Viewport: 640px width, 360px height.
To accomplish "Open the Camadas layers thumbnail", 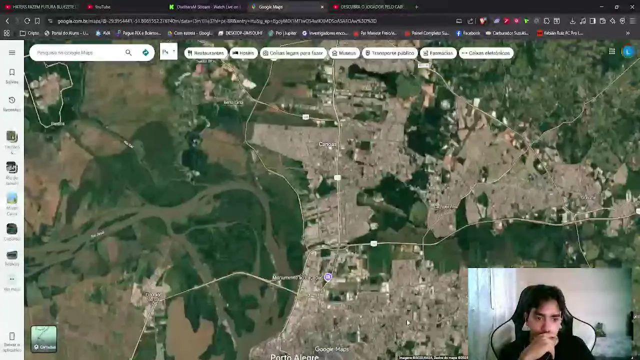I will 44,339.
